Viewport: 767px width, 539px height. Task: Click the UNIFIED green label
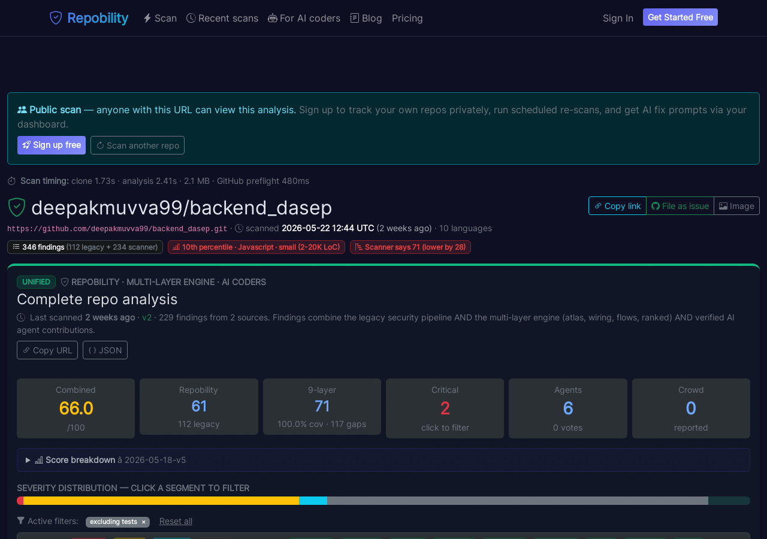[36, 282]
